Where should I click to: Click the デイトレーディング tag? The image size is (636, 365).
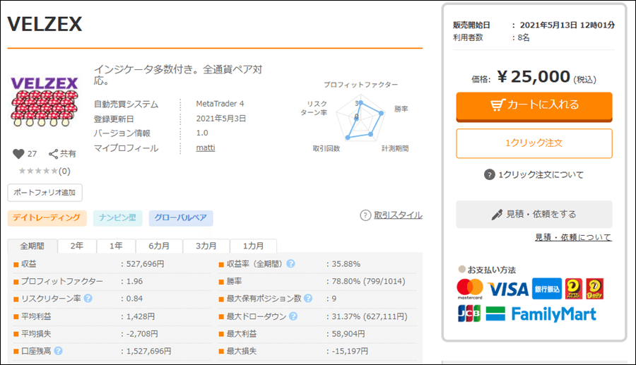[x=47, y=218]
